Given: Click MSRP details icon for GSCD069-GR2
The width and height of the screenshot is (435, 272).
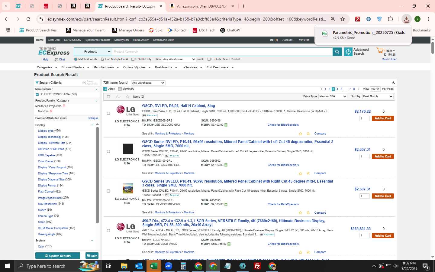Looking at the screenshot, I should click(x=226, y=125).
